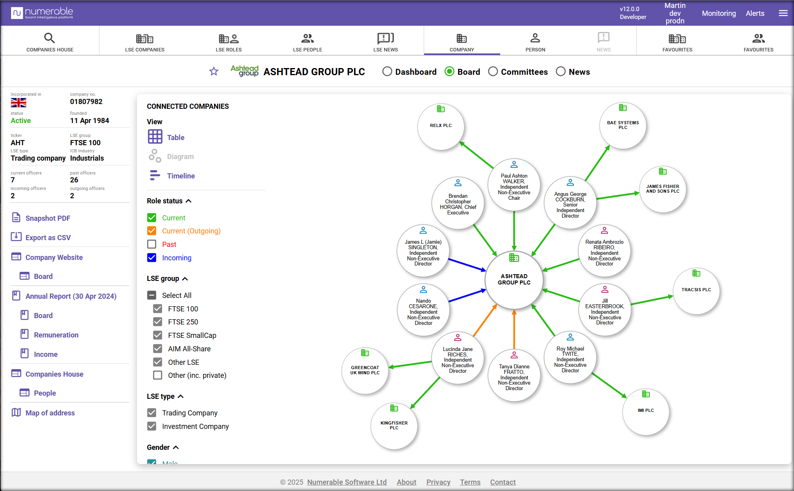794x491 pixels.
Task: Switch to the Person tab
Action: click(535, 41)
